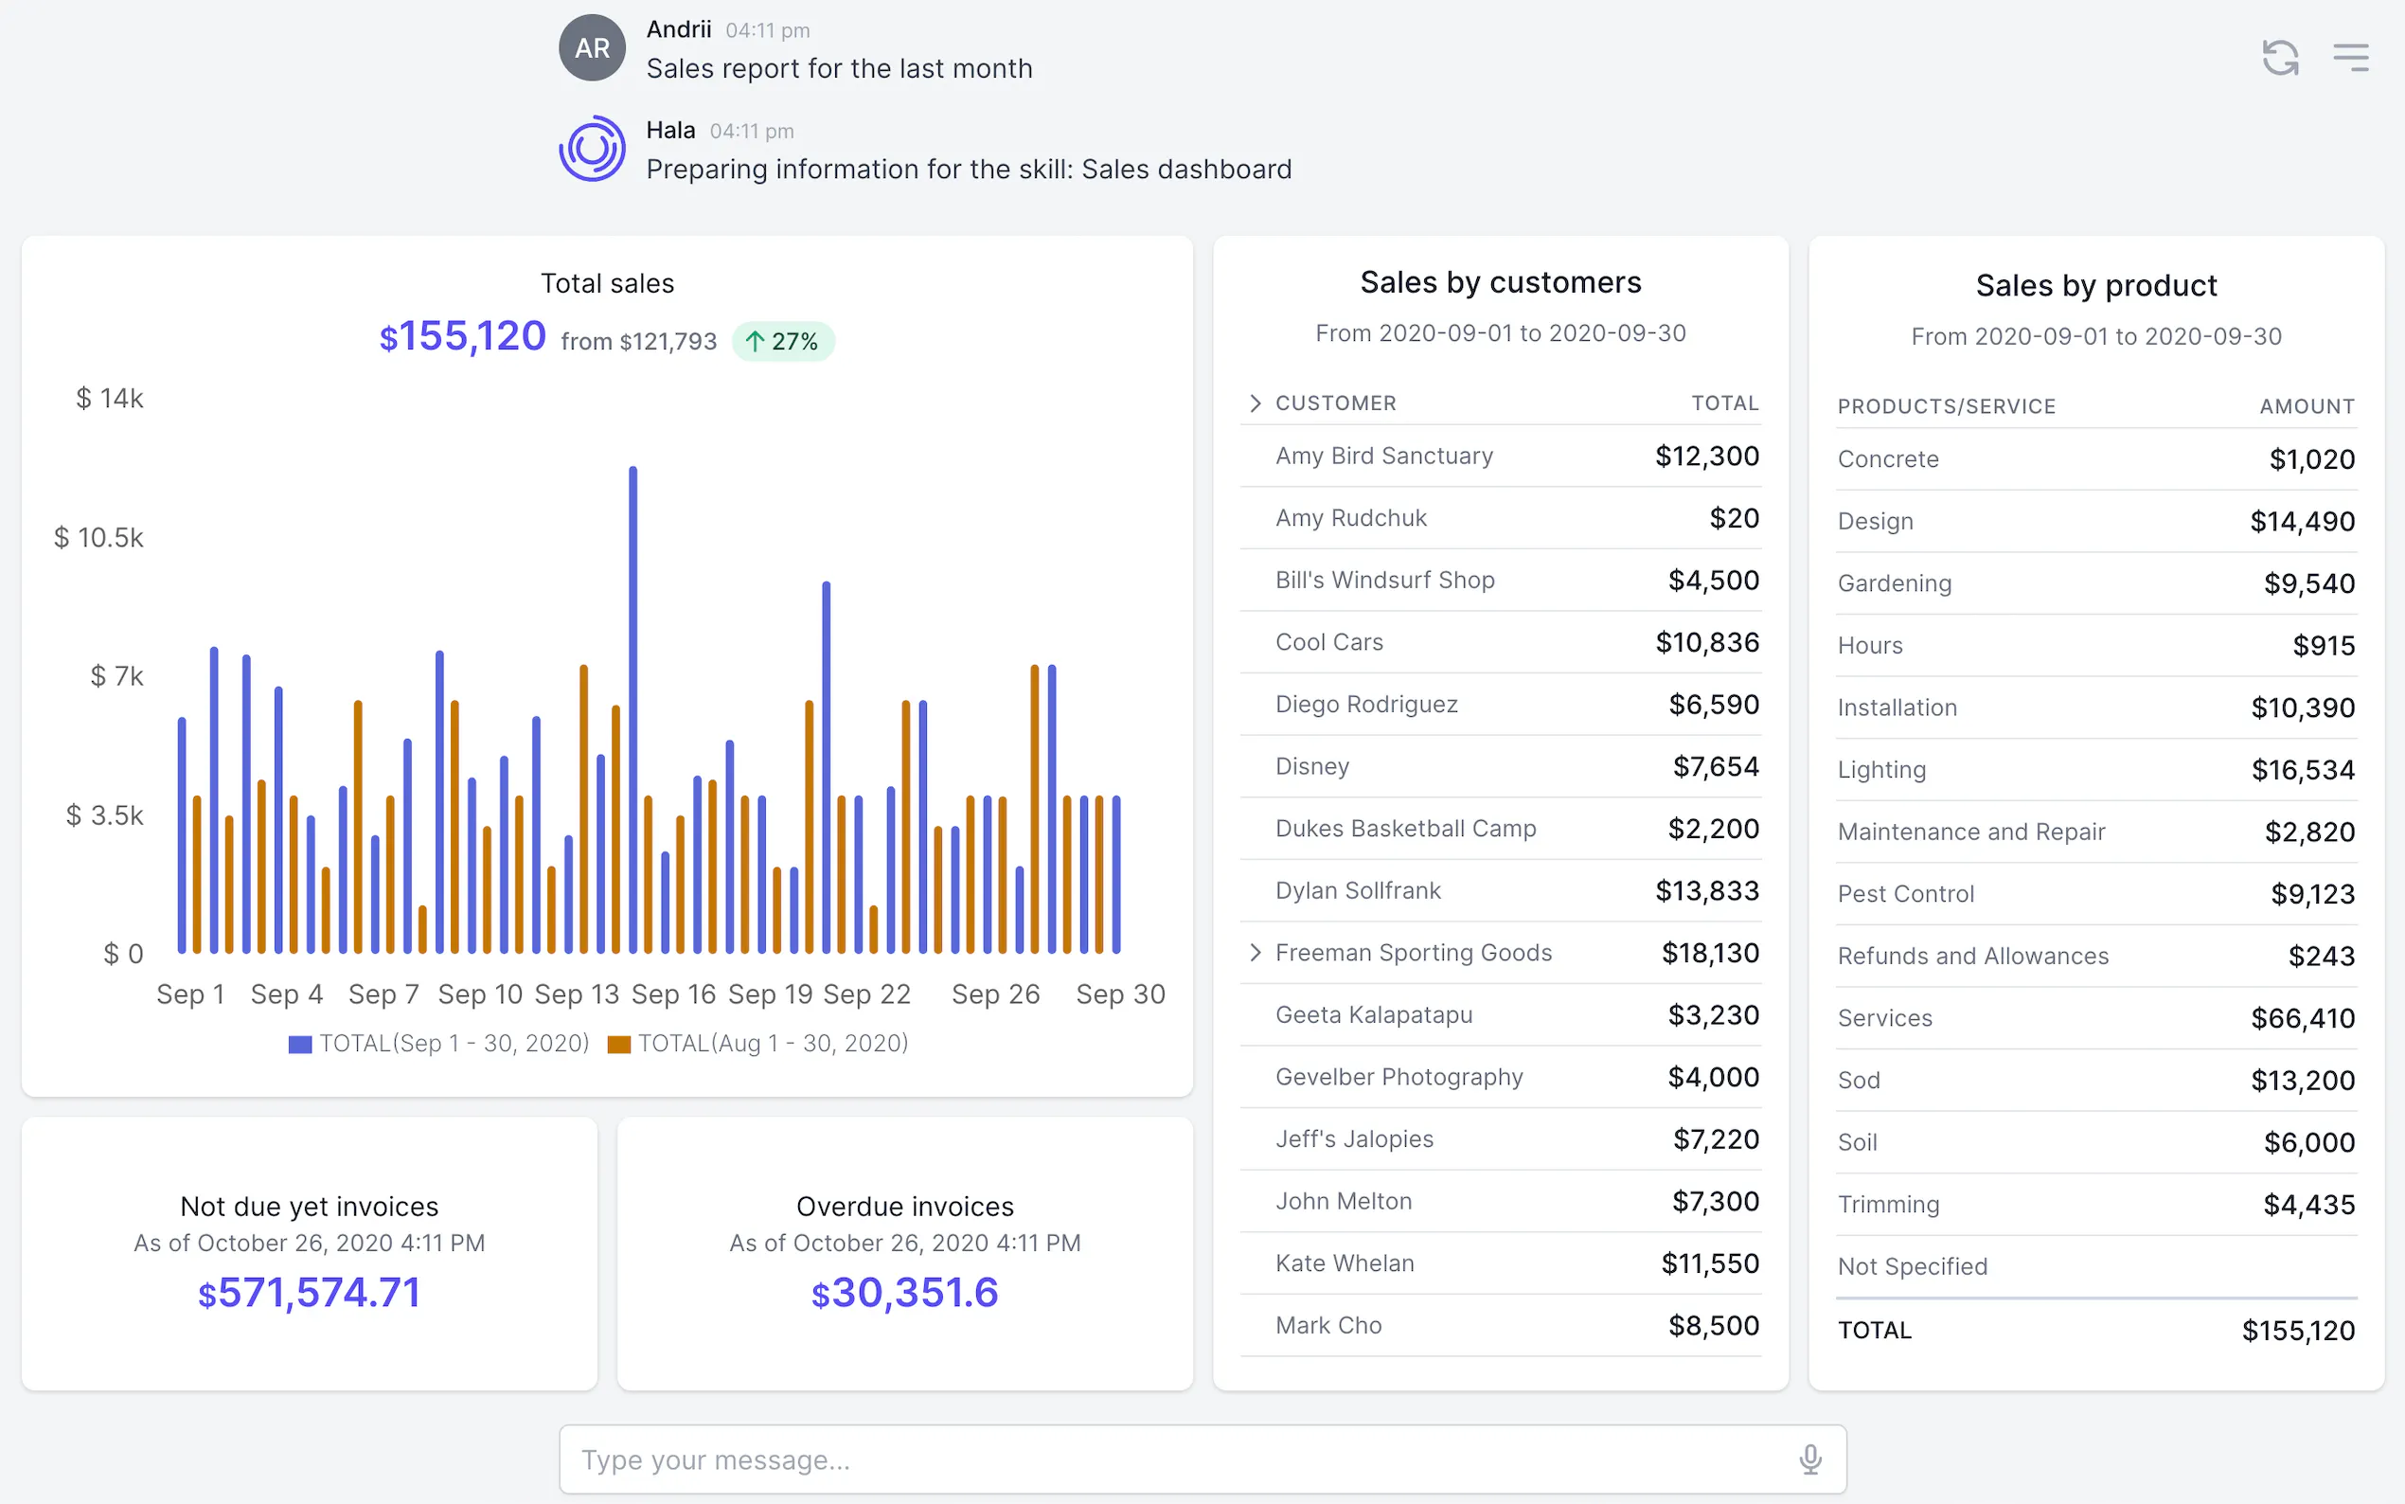Toggle the blue Sep 2020 legend swatch
The image size is (2405, 1504).
pos(300,1044)
